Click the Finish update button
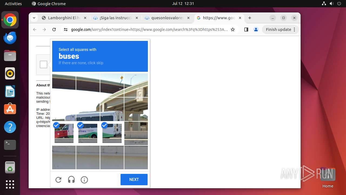 280,30
